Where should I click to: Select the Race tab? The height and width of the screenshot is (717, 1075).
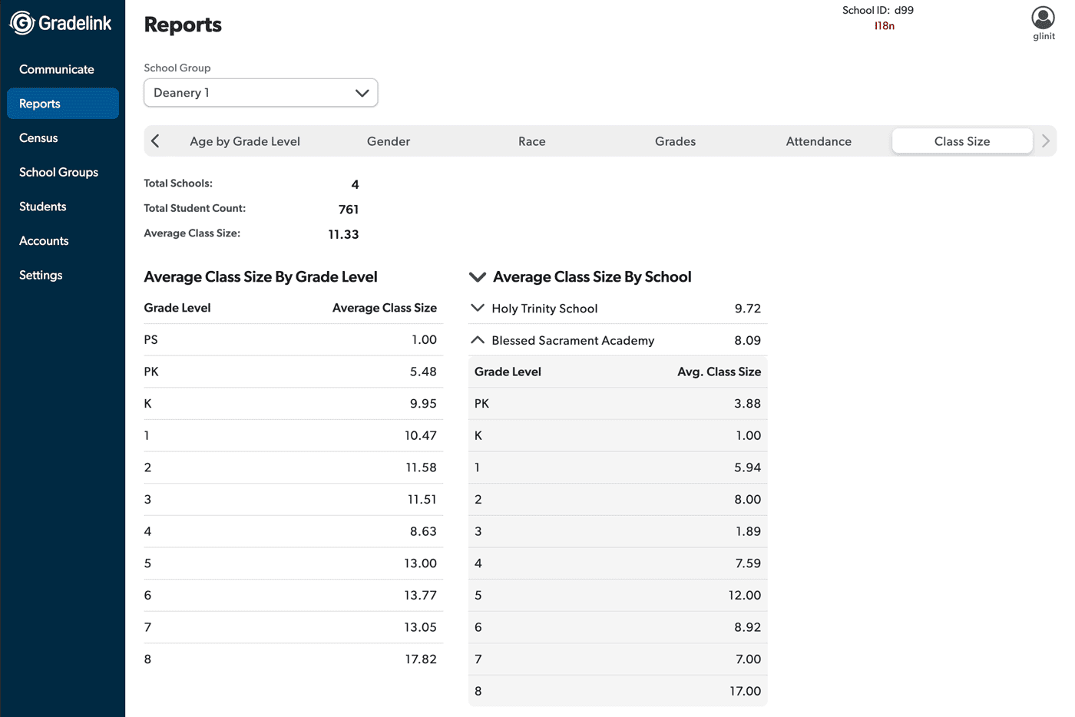(x=531, y=141)
